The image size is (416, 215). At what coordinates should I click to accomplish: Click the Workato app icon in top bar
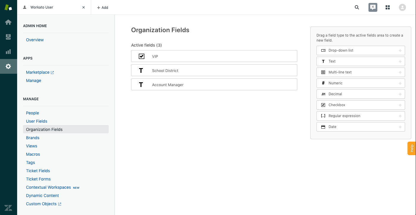click(373, 7)
